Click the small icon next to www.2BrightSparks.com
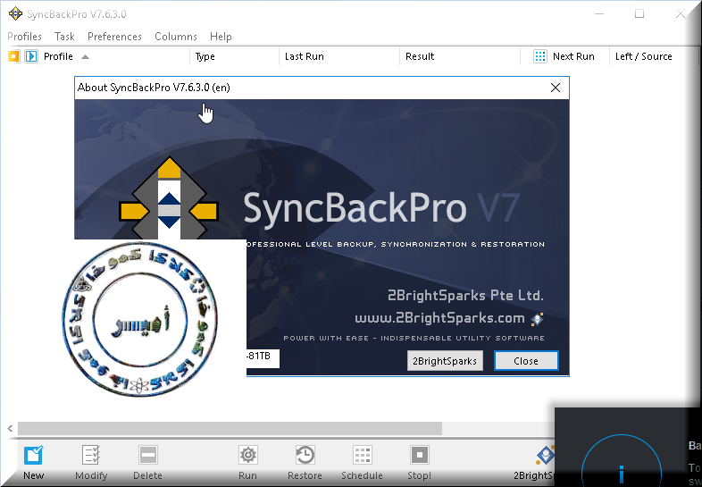Image resolution: width=702 pixels, height=487 pixels. pyautogui.click(x=537, y=319)
